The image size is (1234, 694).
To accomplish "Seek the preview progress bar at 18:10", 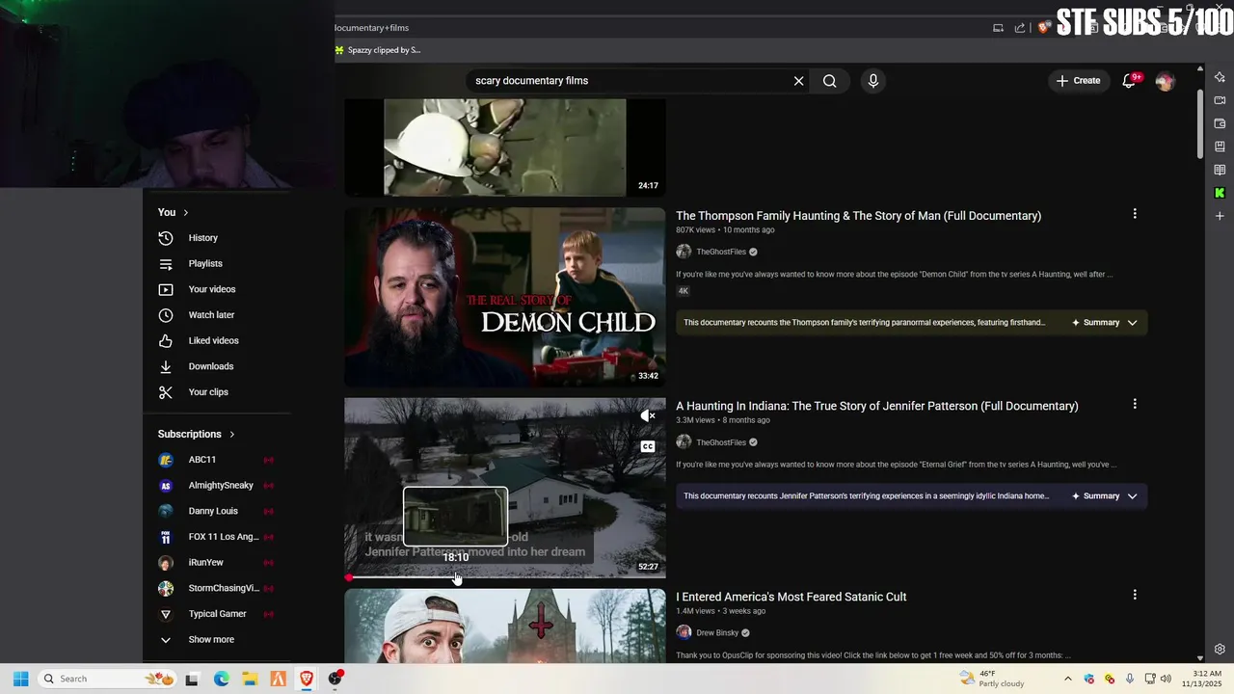I will click(x=456, y=577).
